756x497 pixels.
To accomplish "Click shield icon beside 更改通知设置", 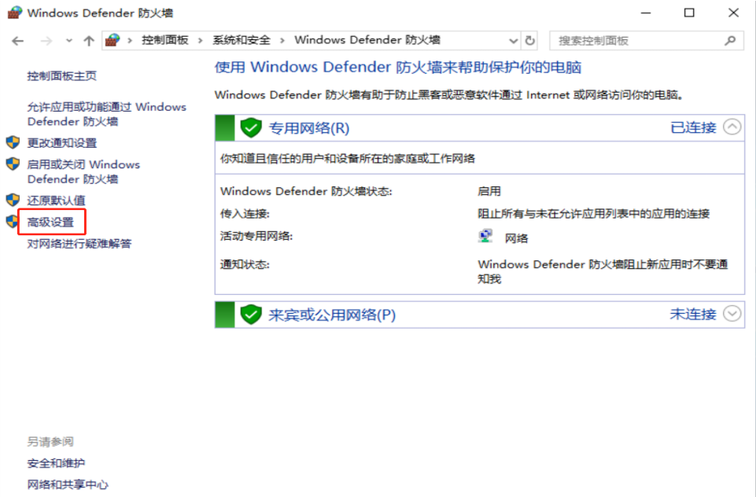I will pyautogui.click(x=13, y=142).
